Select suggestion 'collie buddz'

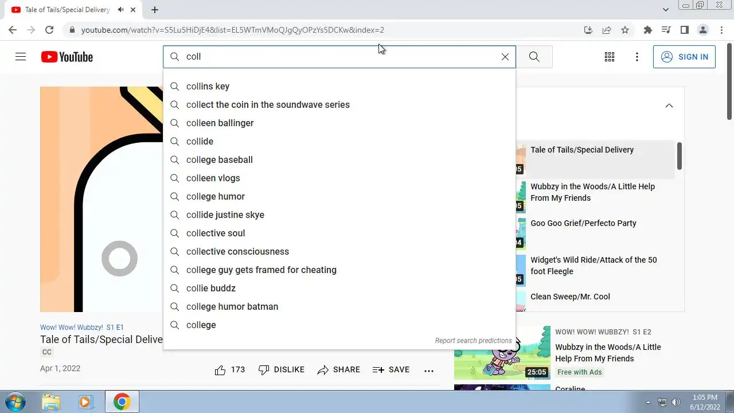pos(339,288)
